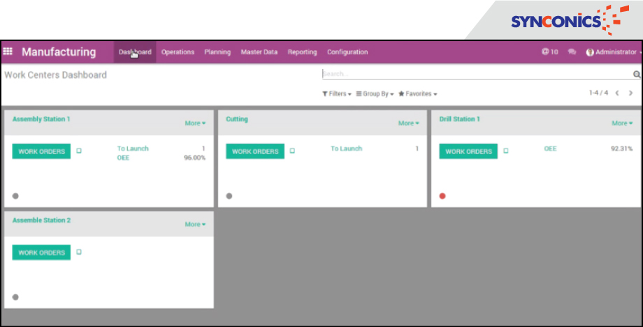Expand the Filters dropdown
The image size is (643, 327).
(337, 93)
